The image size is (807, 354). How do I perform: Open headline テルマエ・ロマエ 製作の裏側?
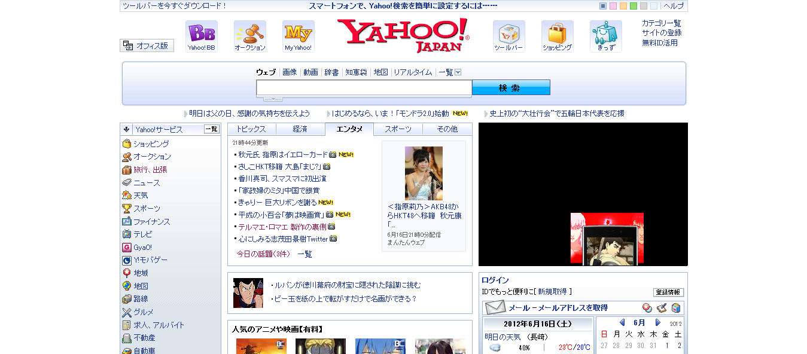tap(282, 227)
